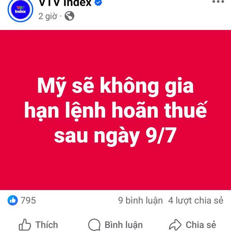This screenshot has height=231, width=231.
Task: Click the line 'hạn lệnh hoãn thuế'
Action: click(x=115, y=111)
